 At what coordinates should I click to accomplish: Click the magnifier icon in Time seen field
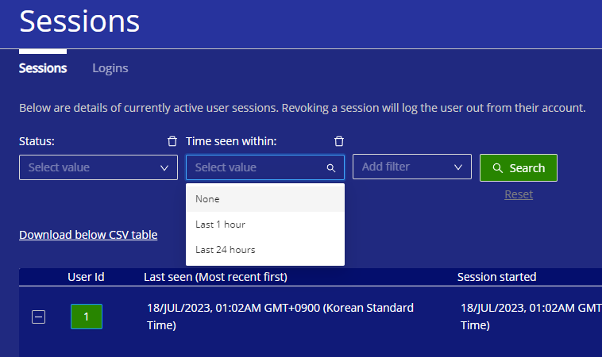click(x=330, y=167)
